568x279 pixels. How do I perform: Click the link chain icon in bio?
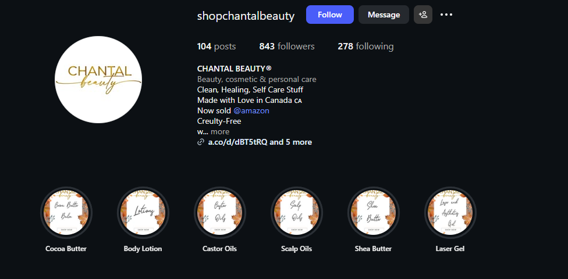[x=201, y=142]
